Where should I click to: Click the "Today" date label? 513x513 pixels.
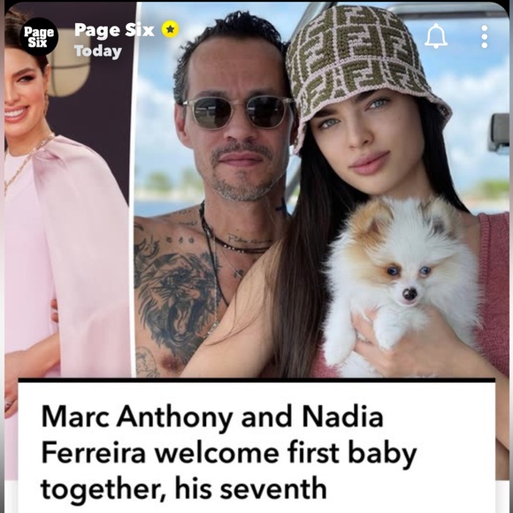98,51
